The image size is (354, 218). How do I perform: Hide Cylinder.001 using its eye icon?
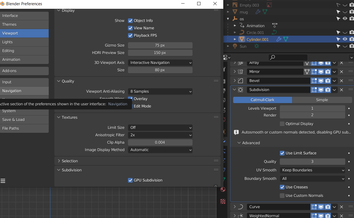[345, 39]
